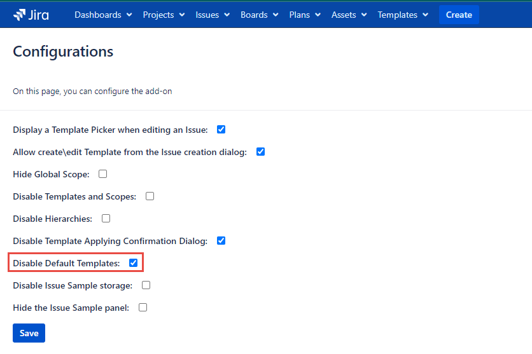Click the Jira logo icon
The image size is (532, 354).
click(19, 15)
